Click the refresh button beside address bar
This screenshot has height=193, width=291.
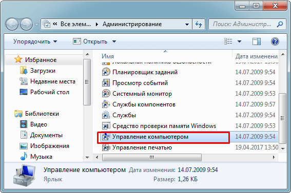click(x=199, y=24)
